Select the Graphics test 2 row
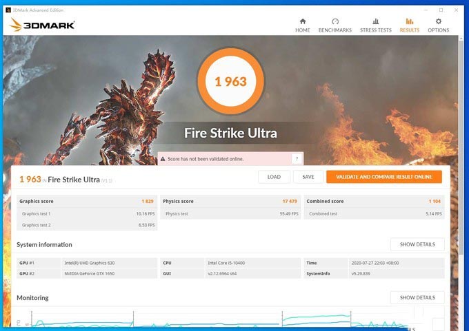 [x=87, y=225]
